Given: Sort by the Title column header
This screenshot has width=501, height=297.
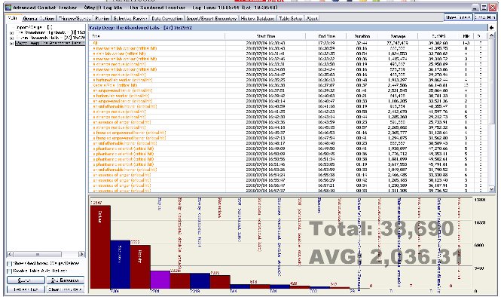Looking at the screenshot, I should click(x=157, y=36).
